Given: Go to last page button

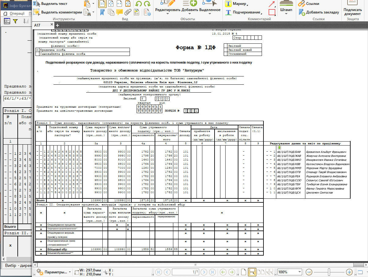Looking at the screenshot, I should 213,272.
